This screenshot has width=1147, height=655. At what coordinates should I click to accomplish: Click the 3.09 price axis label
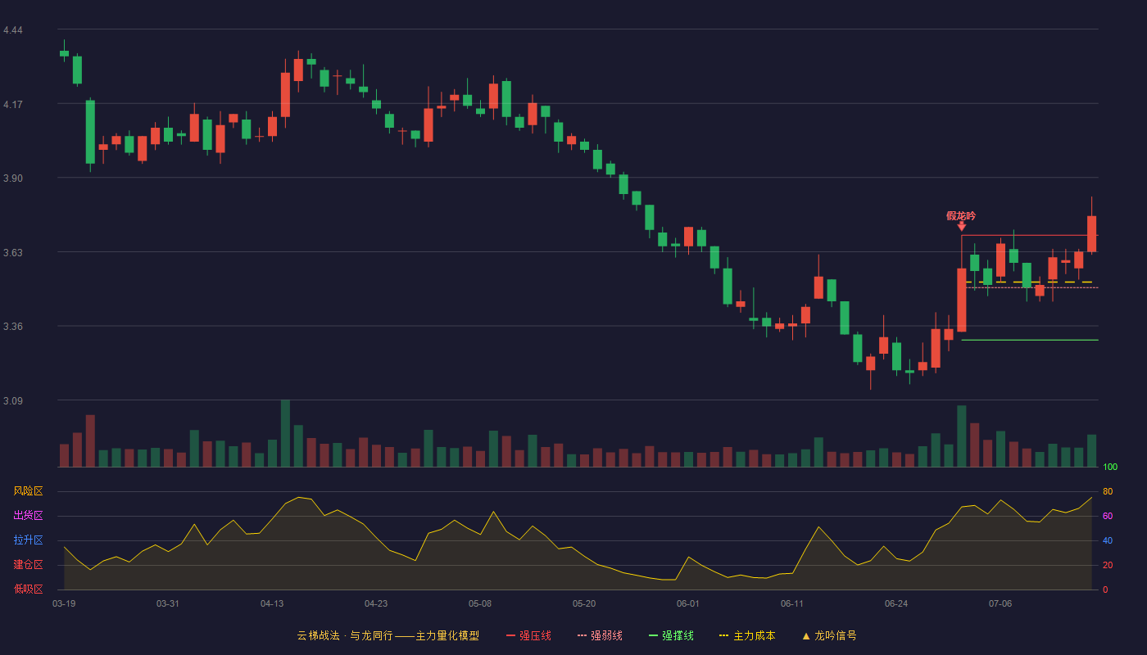tap(13, 401)
